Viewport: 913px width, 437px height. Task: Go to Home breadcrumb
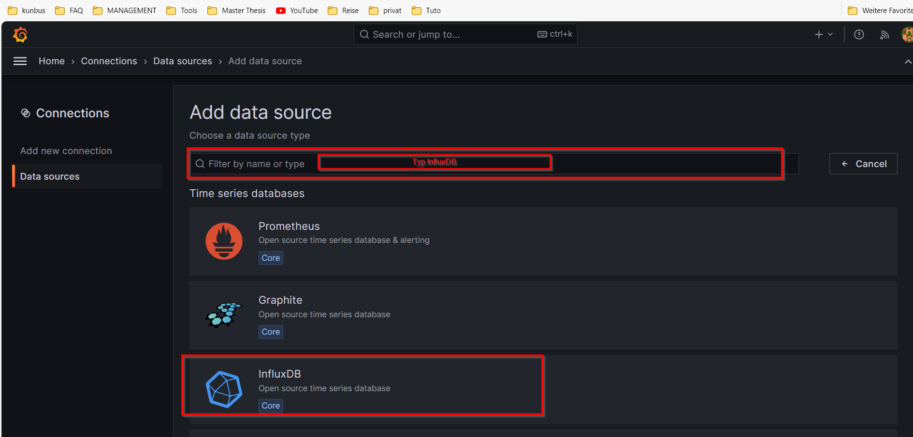click(52, 61)
